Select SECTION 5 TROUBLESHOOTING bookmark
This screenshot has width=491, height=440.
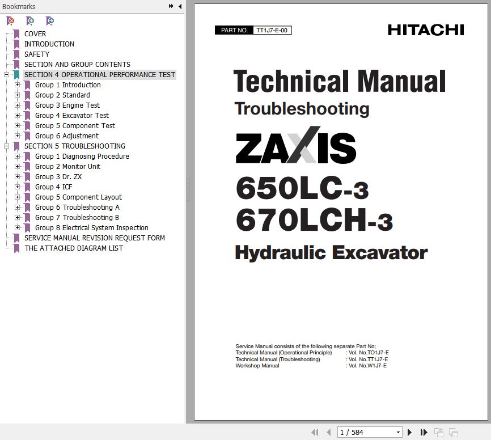coord(74,146)
